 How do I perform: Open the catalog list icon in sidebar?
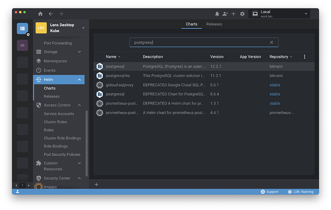click(23, 29)
